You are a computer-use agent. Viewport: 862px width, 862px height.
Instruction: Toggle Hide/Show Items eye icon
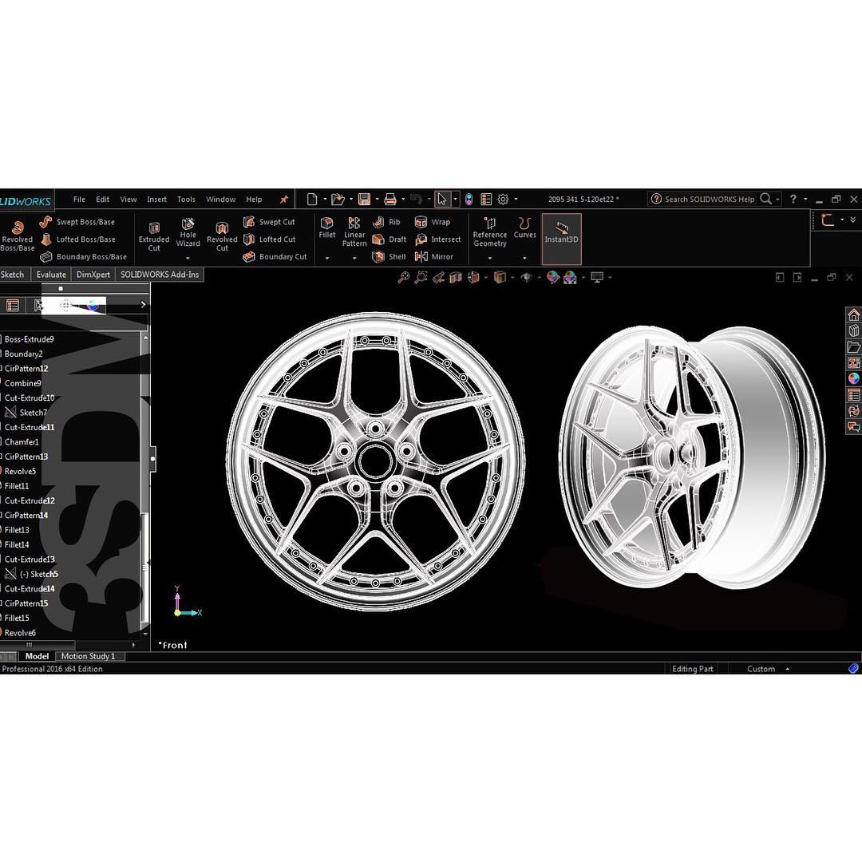pyautogui.click(x=526, y=277)
